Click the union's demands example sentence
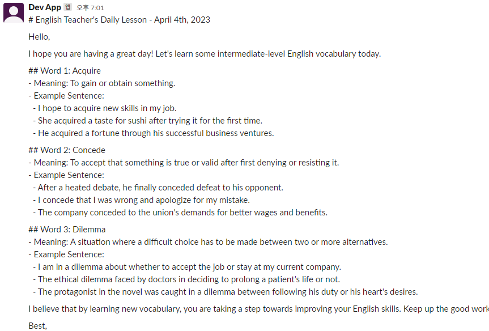 (180, 213)
